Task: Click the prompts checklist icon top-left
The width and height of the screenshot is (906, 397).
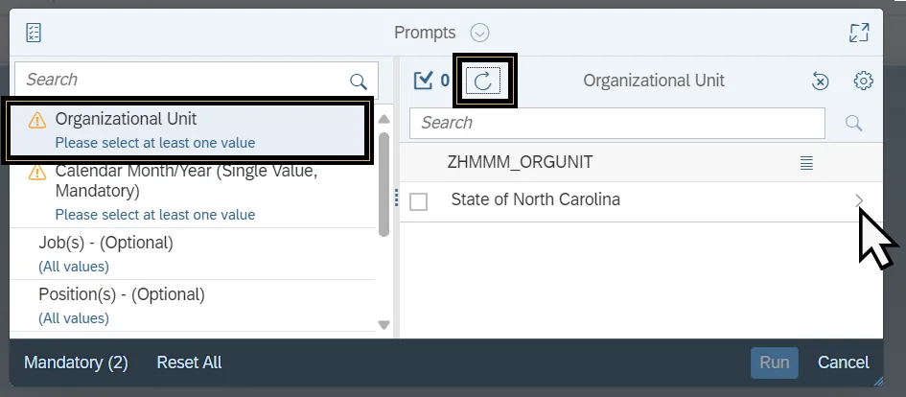Action: click(34, 33)
